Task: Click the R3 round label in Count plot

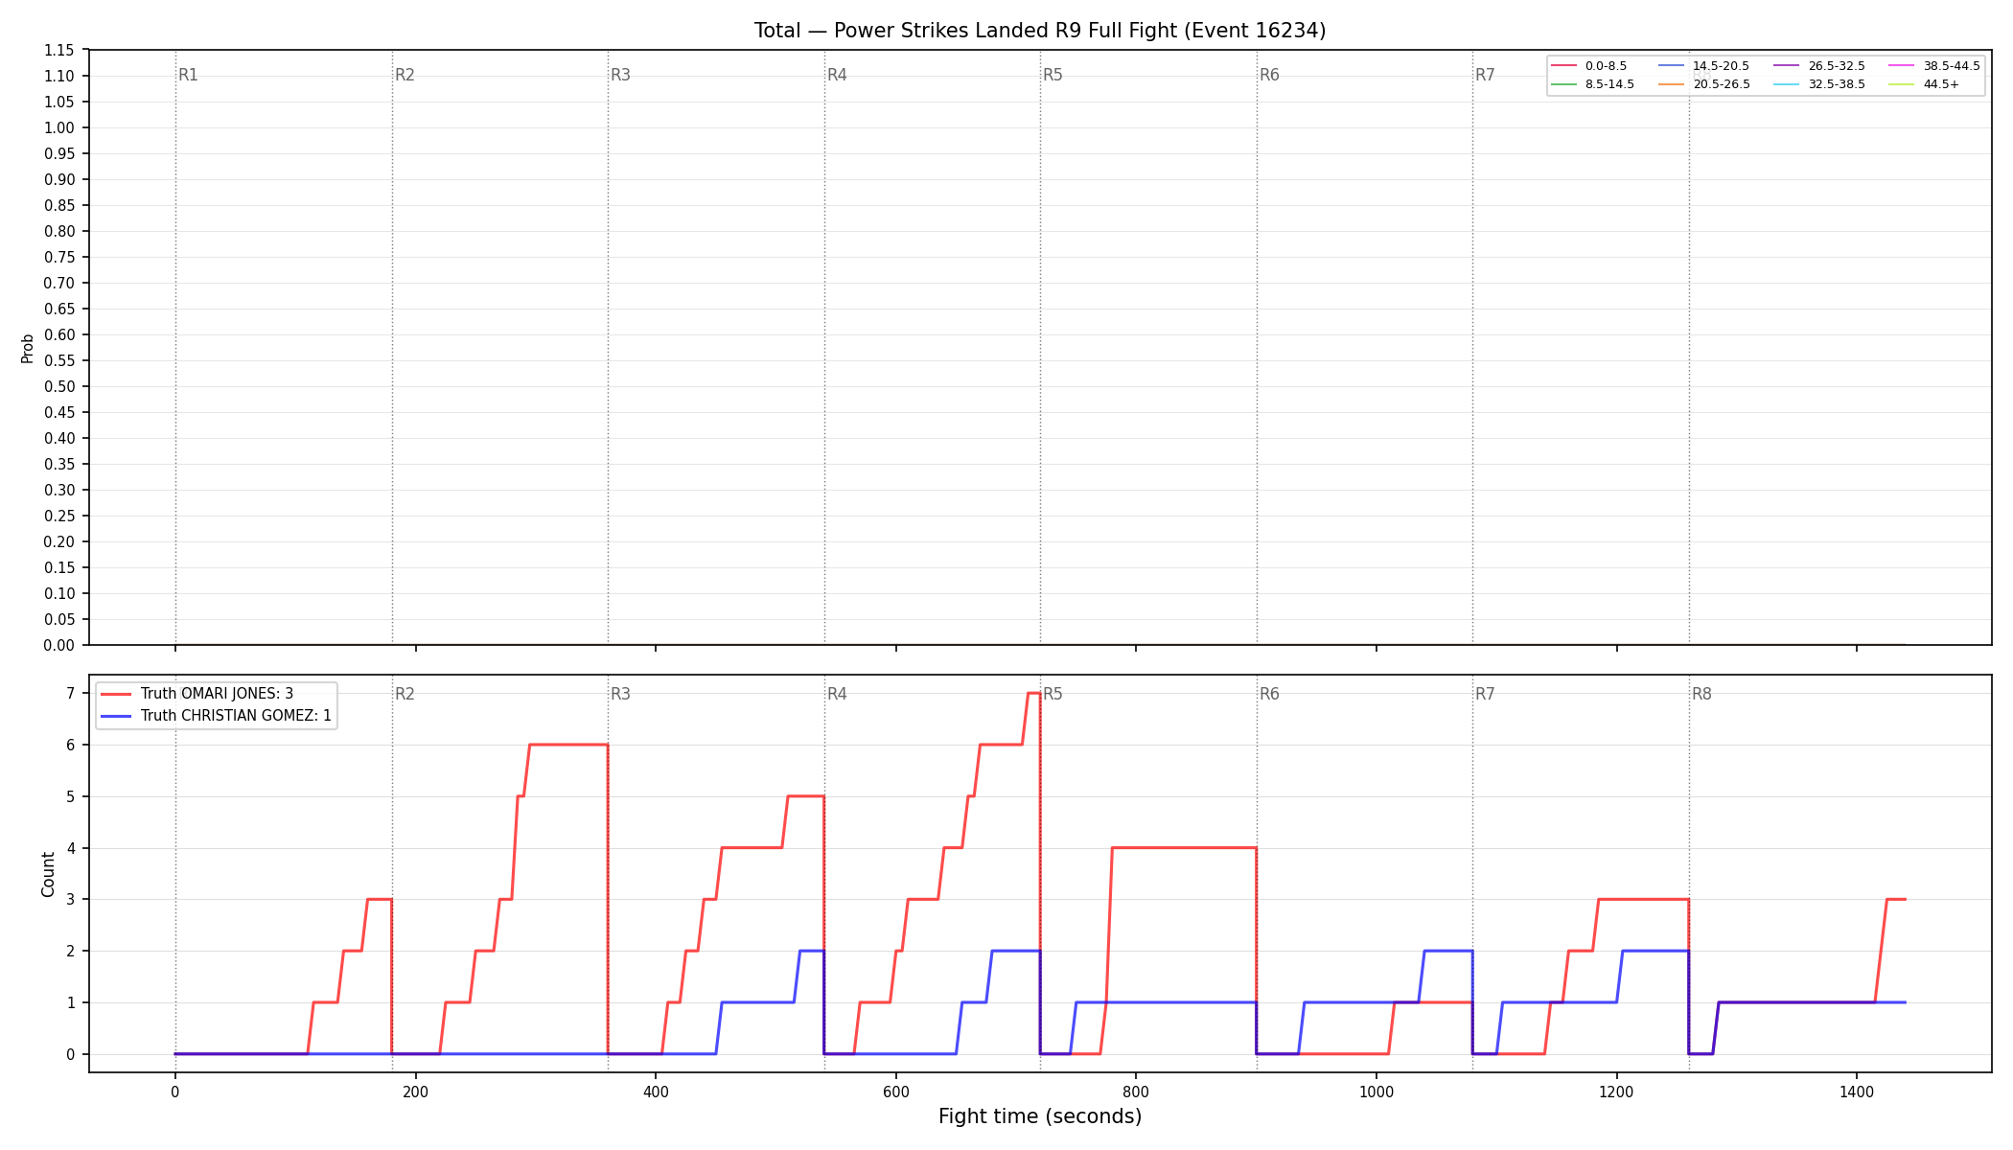Action: click(621, 694)
